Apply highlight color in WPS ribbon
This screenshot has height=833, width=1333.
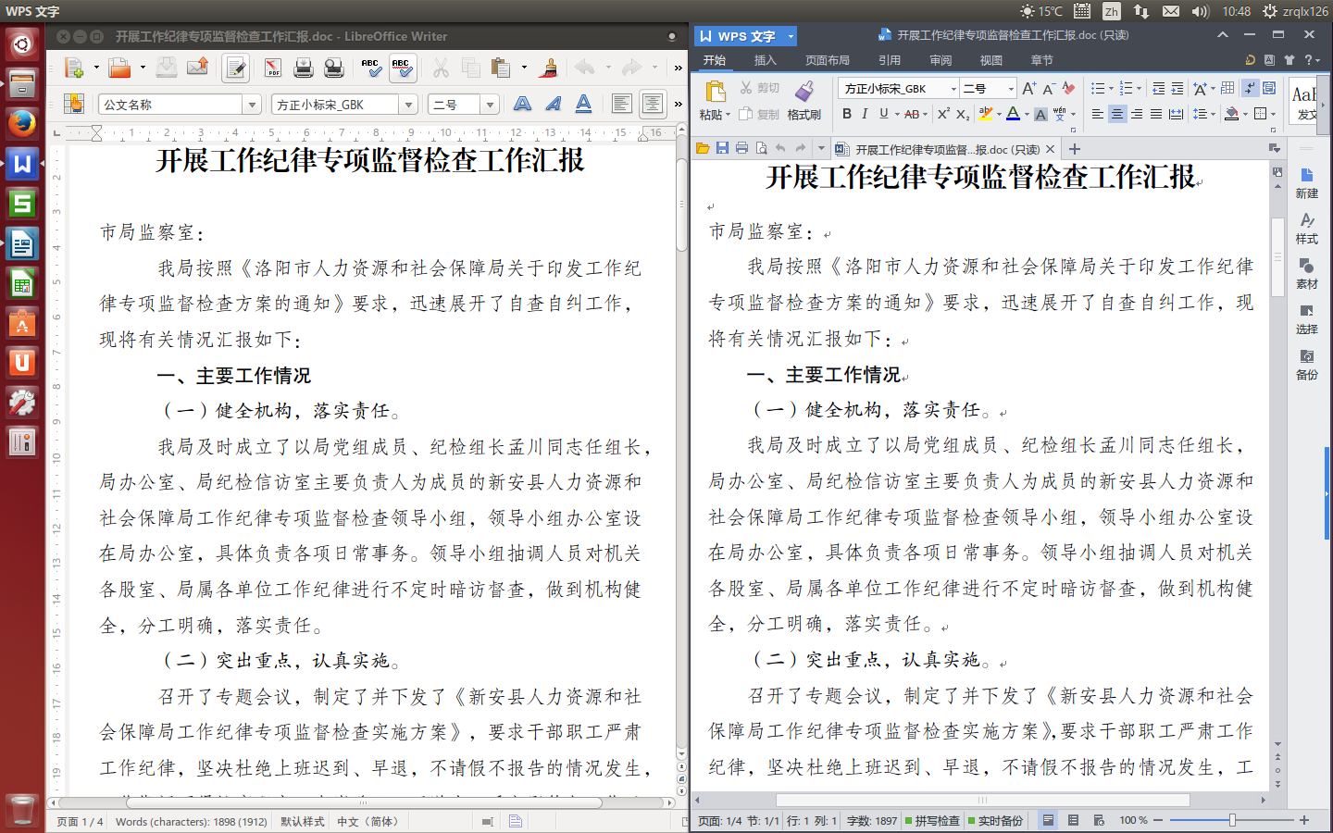986,114
